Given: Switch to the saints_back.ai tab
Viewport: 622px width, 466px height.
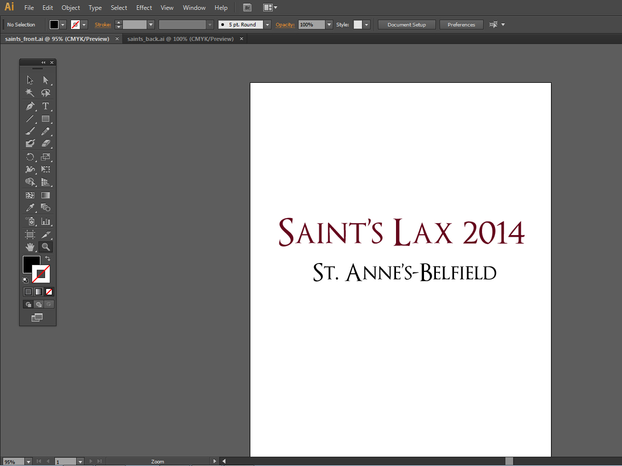Looking at the screenshot, I should pyautogui.click(x=180, y=39).
